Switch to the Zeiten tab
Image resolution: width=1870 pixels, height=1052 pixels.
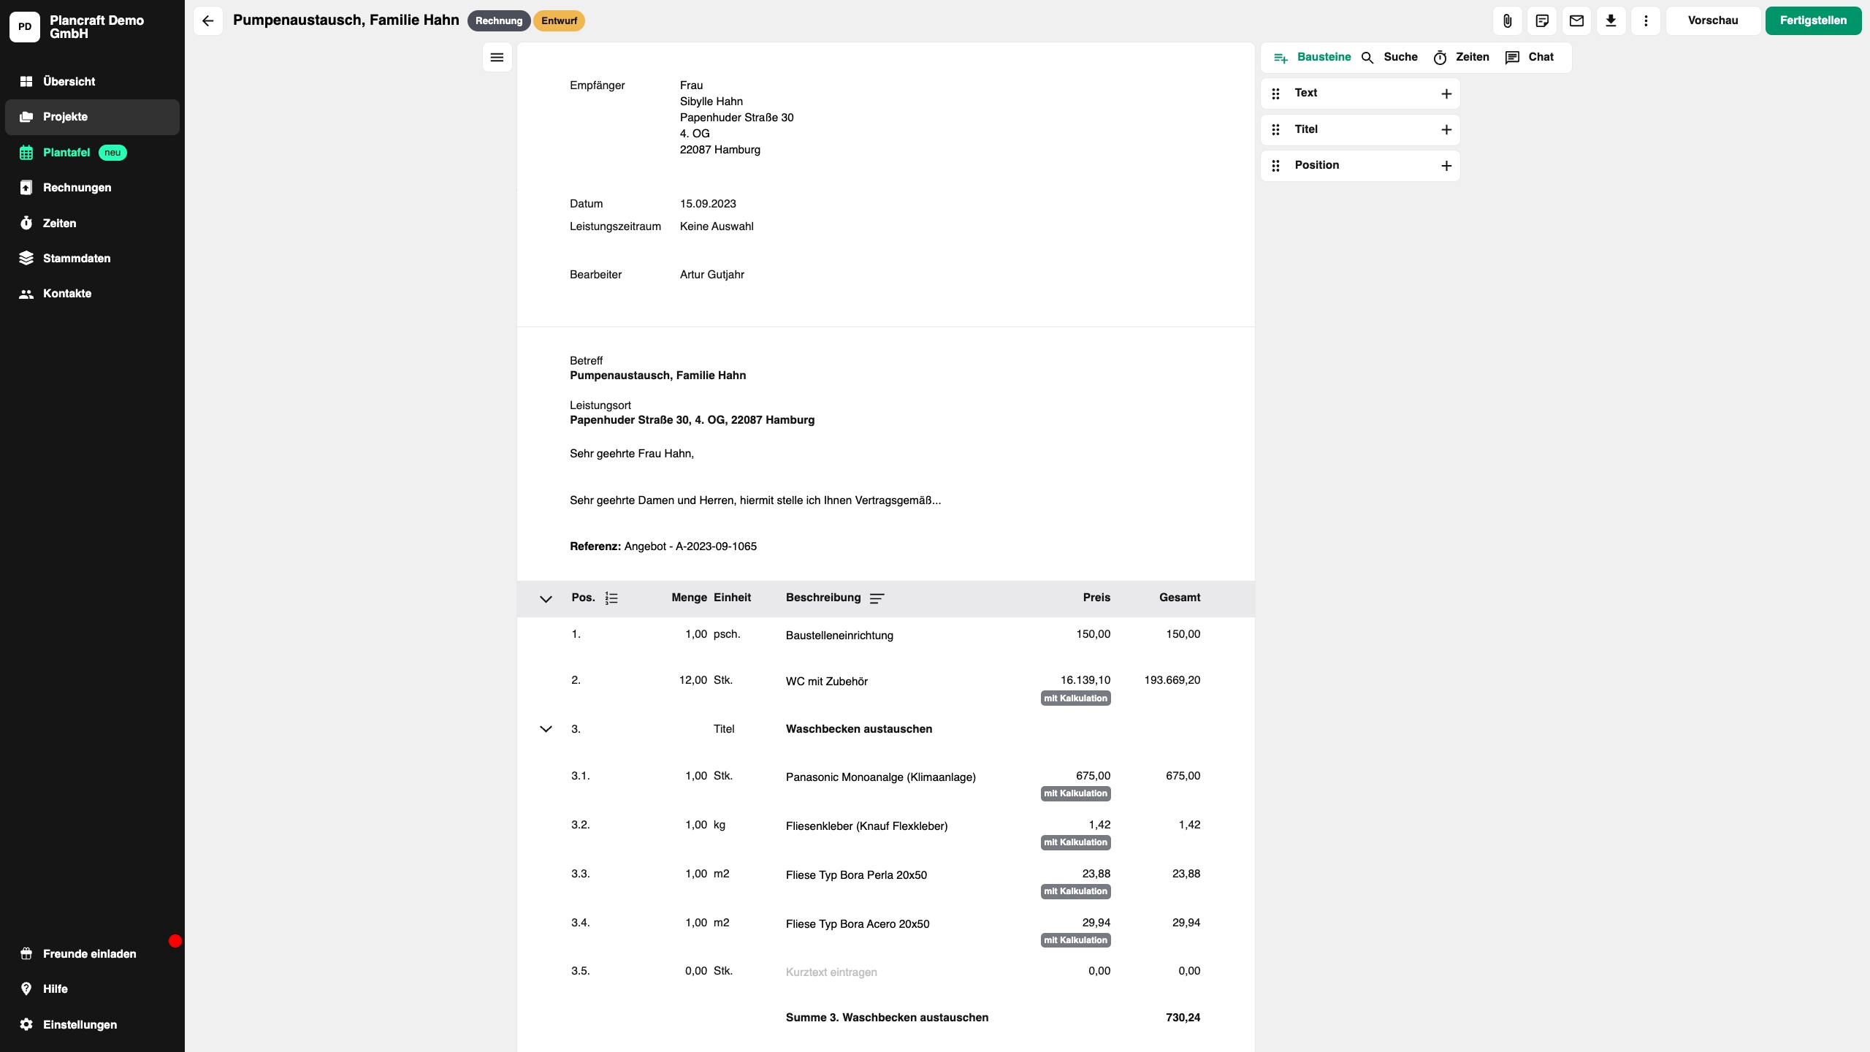(x=1461, y=57)
